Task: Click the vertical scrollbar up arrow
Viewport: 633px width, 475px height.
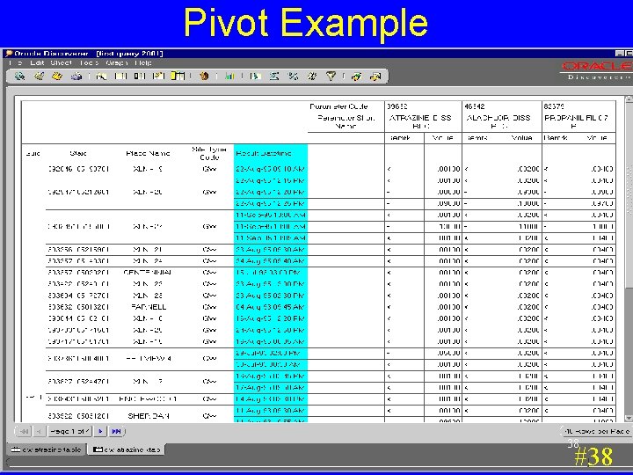Action: point(629,99)
